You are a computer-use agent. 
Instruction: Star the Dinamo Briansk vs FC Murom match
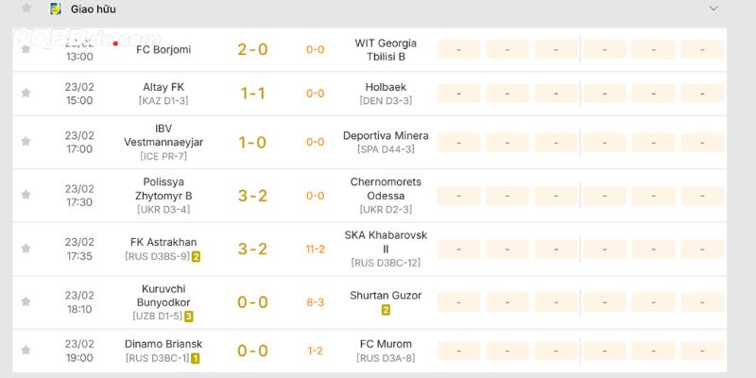[26, 351]
